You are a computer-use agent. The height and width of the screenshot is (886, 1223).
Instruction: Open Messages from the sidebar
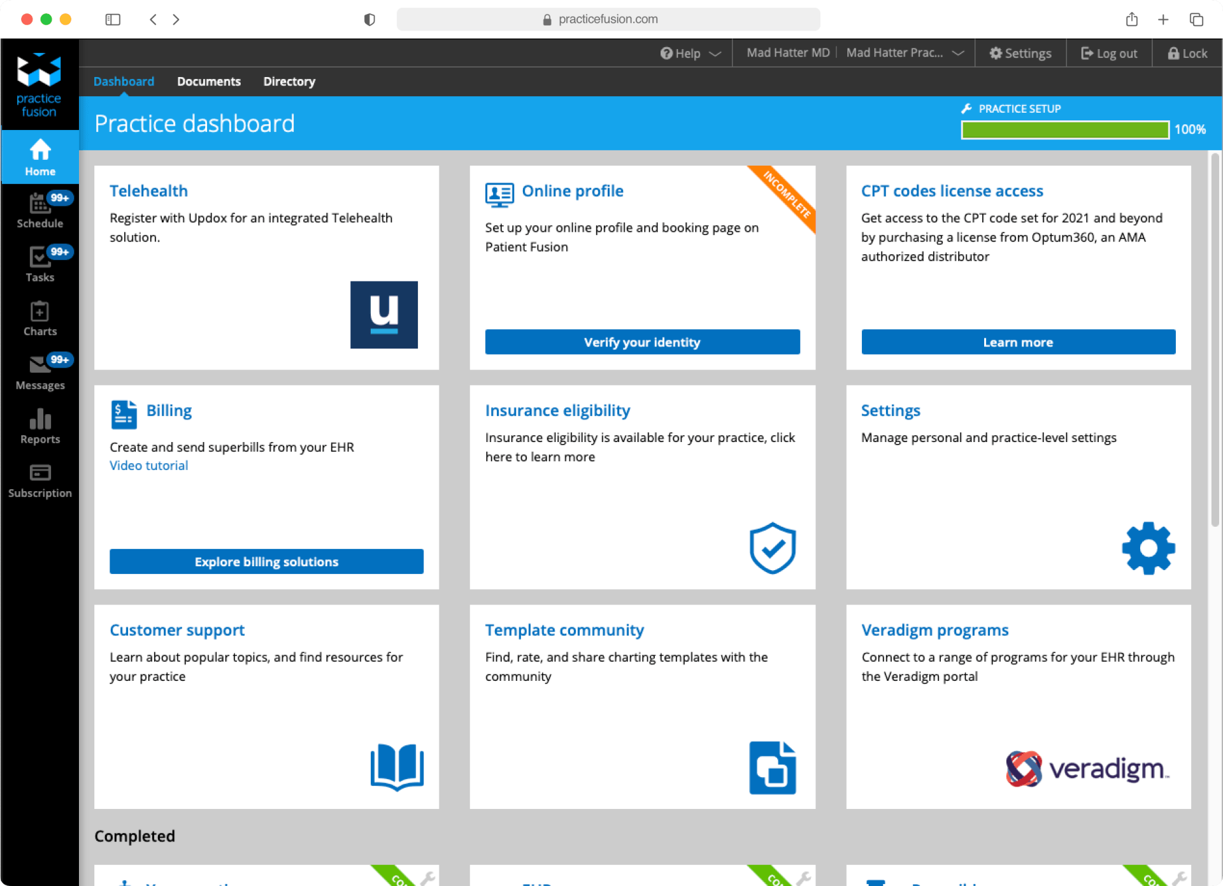pos(40,373)
